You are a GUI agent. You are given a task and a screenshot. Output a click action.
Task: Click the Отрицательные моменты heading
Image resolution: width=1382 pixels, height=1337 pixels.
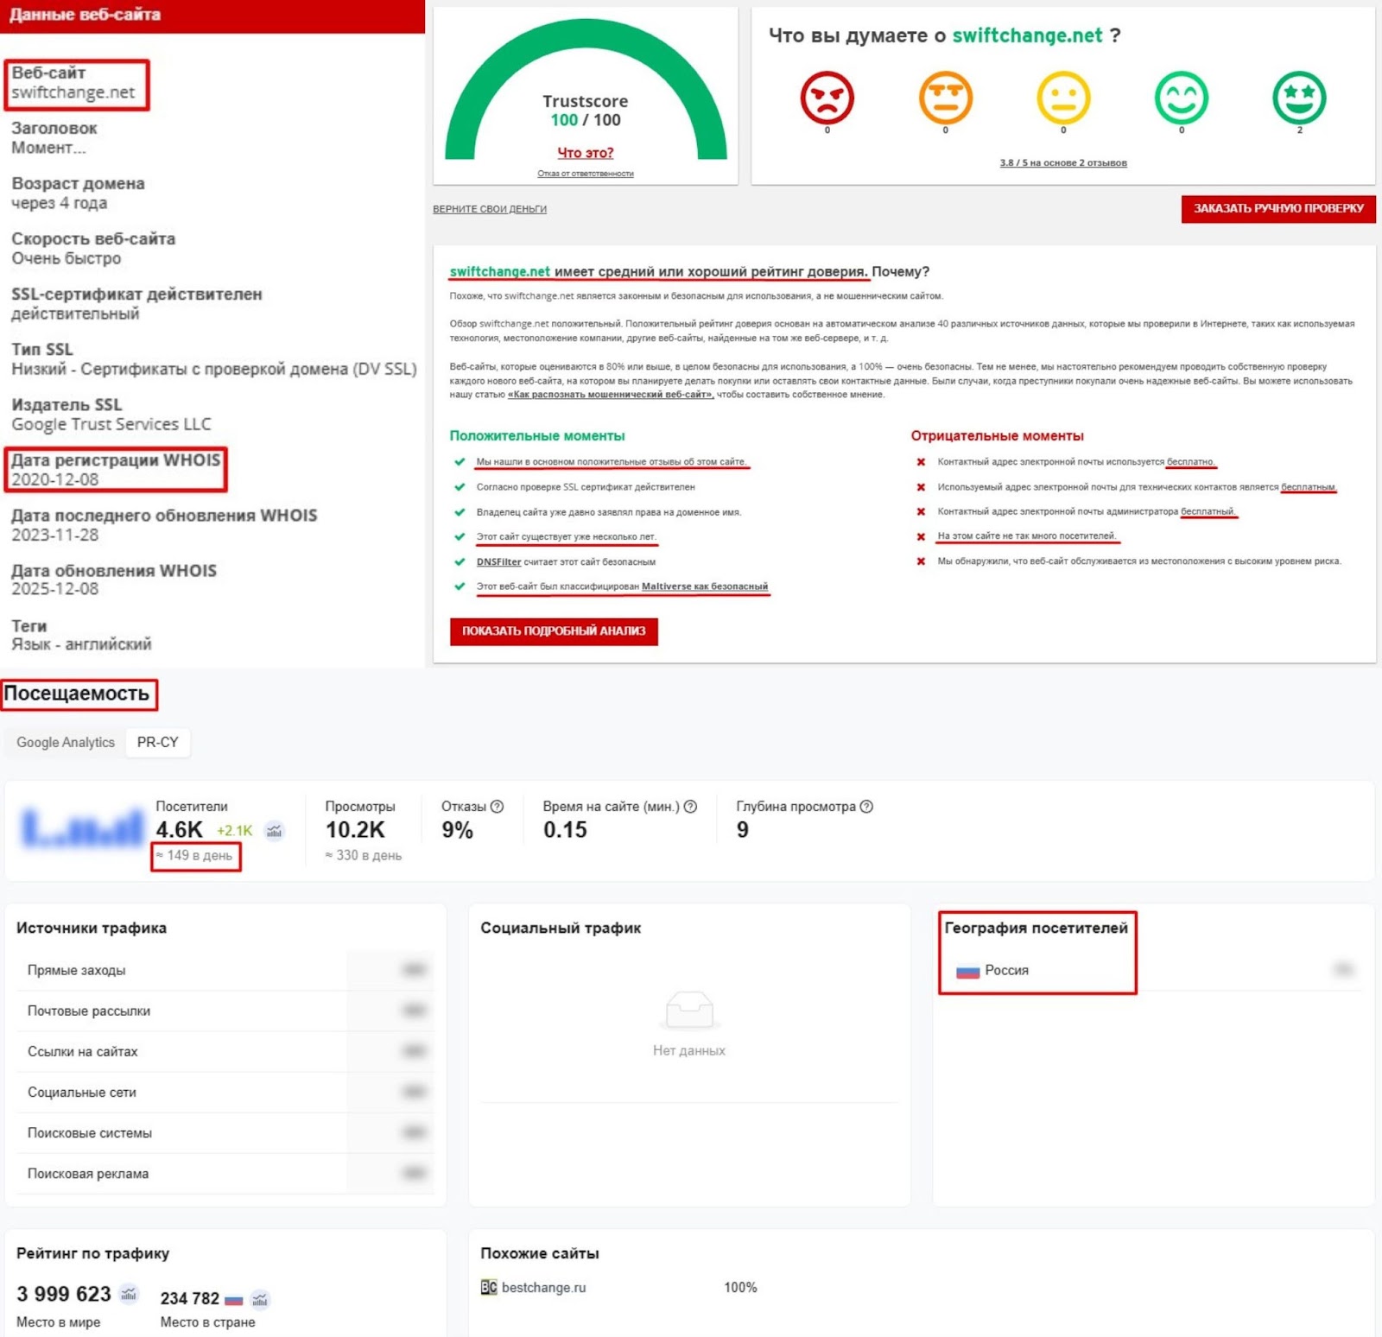[997, 436]
